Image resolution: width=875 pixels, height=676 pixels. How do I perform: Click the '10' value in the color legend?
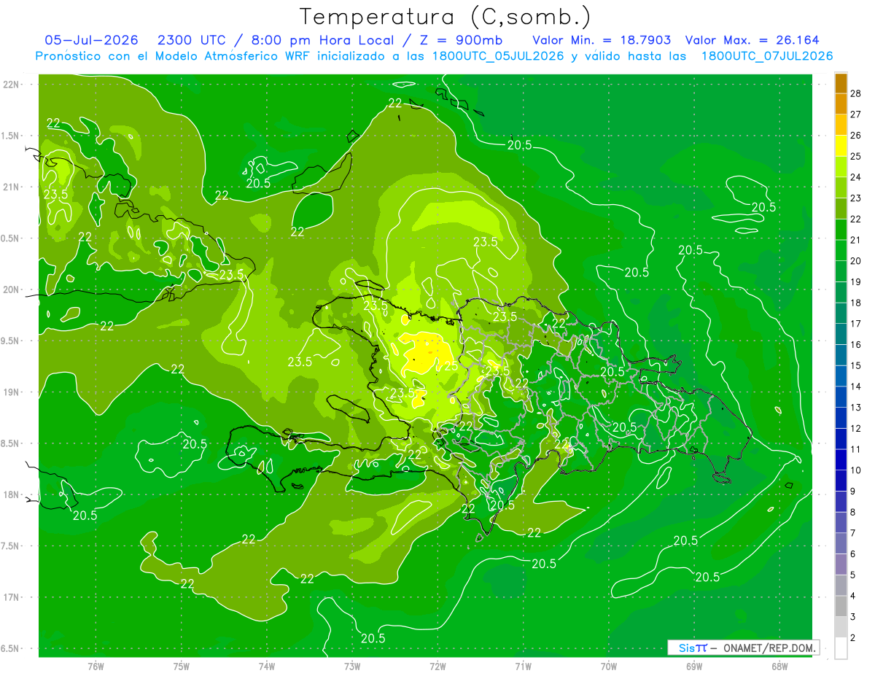pos(856,470)
